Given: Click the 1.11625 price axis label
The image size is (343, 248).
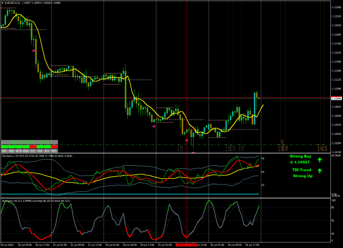Looking at the screenshot, I should click(336, 53).
